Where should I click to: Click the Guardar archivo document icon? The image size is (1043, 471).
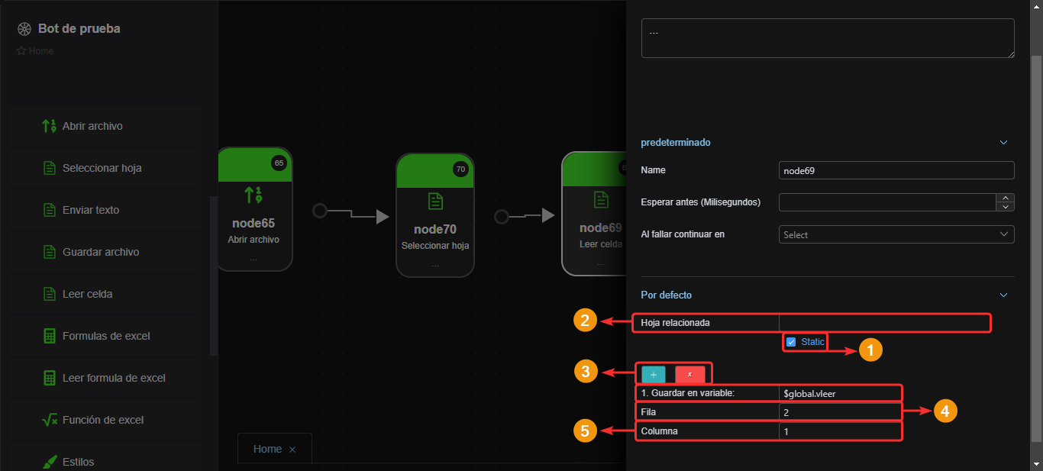50,252
